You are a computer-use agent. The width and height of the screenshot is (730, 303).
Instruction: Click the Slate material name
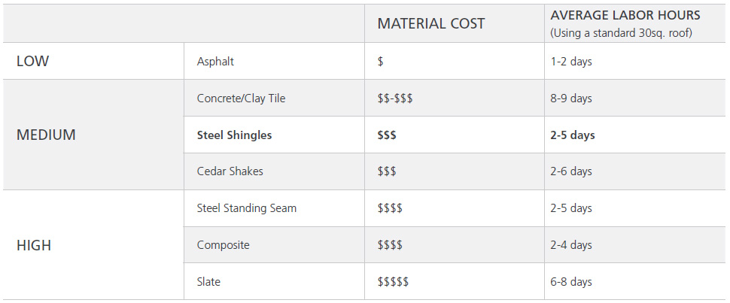tap(208, 282)
